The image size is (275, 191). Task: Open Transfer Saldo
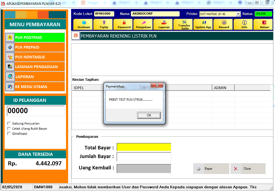pyautogui.click(x=183, y=24)
